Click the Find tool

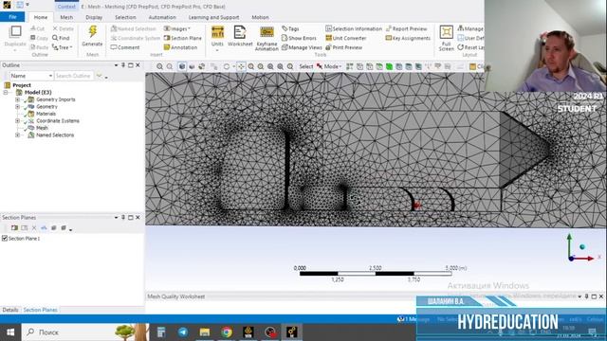coord(61,38)
